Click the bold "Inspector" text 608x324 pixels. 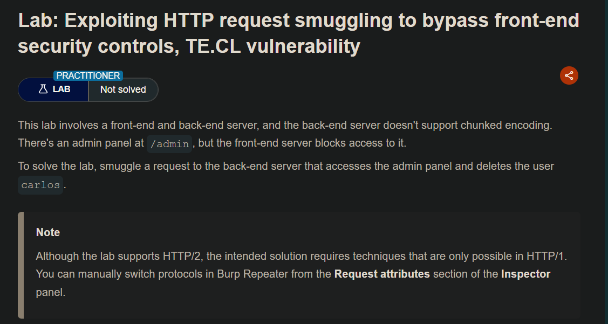(525, 274)
